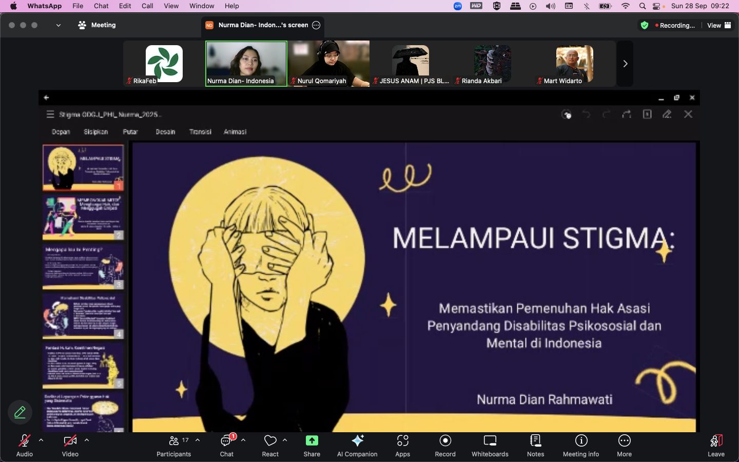Viewport: 739px width, 462px height.
Task: Open the View layout dropdown
Action: click(719, 25)
